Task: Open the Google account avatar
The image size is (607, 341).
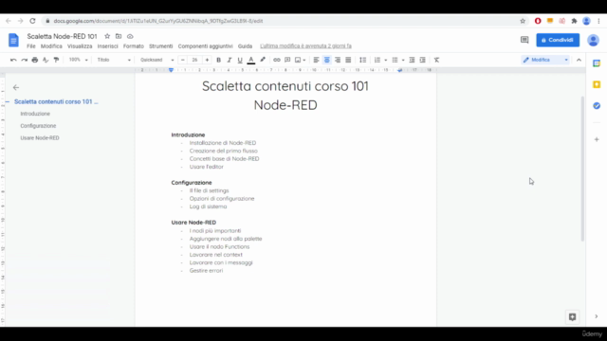Action: click(593, 40)
